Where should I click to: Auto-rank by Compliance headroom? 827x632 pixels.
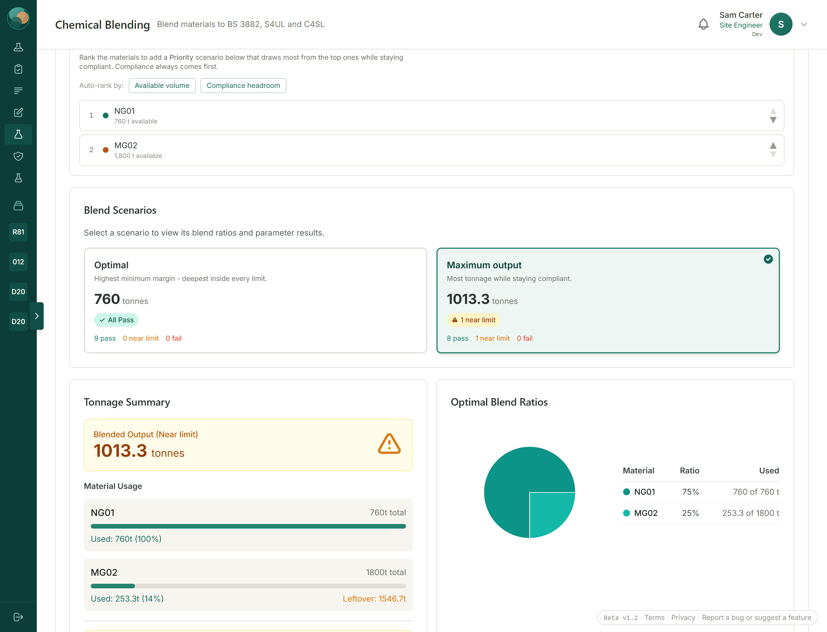(243, 85)
